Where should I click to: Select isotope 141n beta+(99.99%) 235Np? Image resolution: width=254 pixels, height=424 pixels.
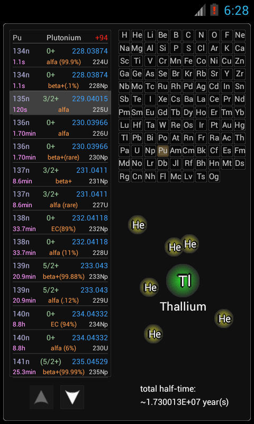60,366
